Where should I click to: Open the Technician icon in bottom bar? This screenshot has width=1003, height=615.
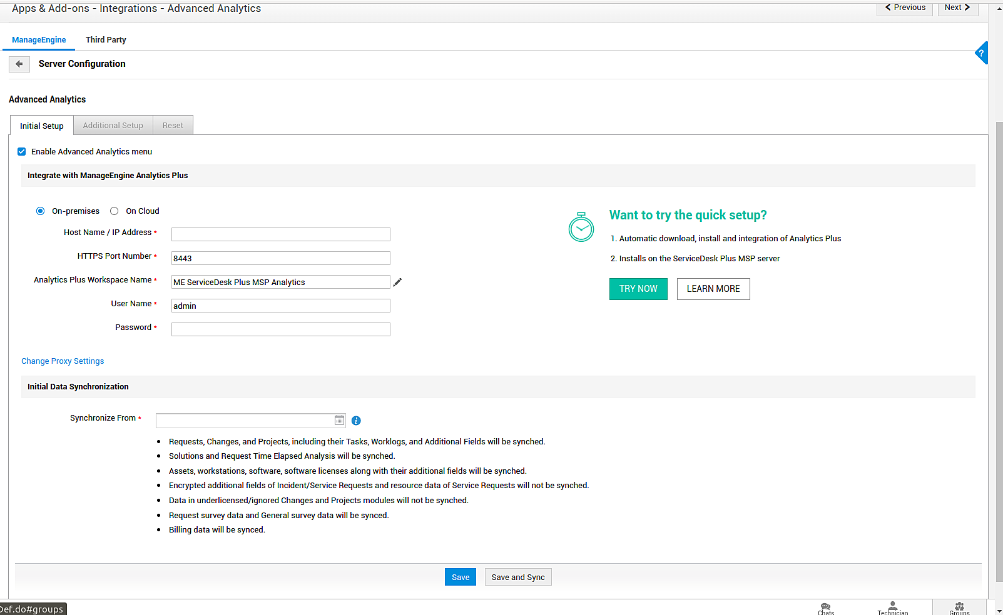point(892,607)
